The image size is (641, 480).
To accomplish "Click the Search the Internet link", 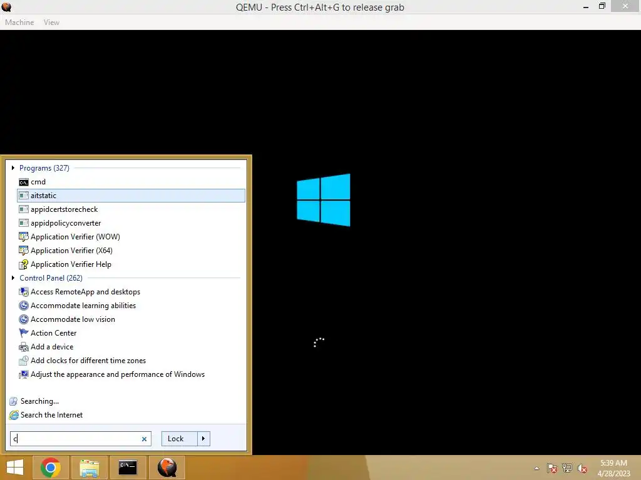I will [51, 415].
